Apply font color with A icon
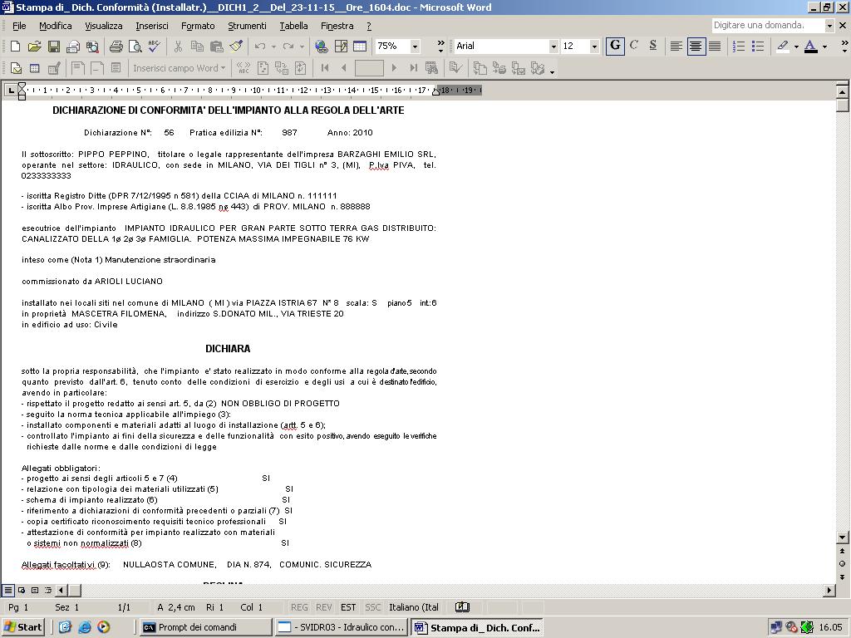The image size is (851, 638). (811, 47)
